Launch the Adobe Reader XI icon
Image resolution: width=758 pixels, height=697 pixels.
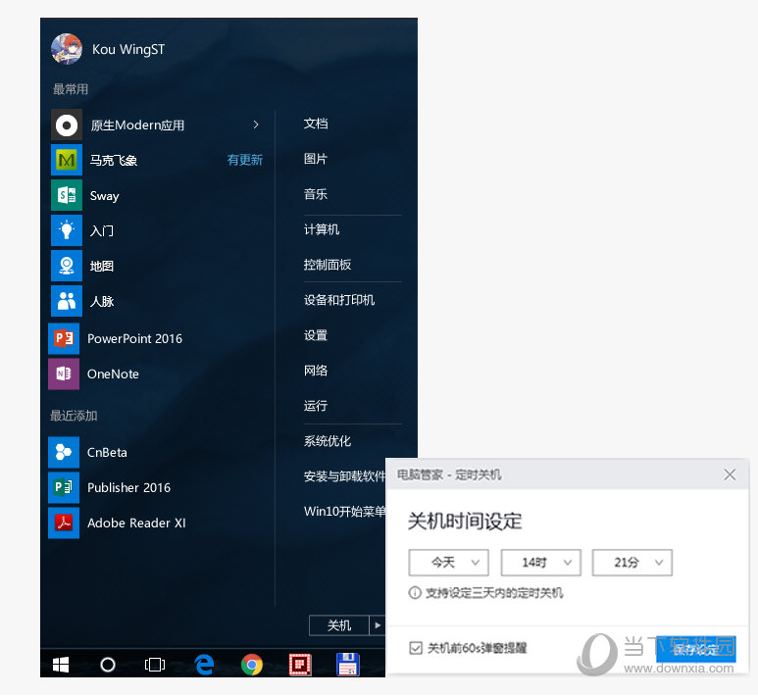[64, 523]
